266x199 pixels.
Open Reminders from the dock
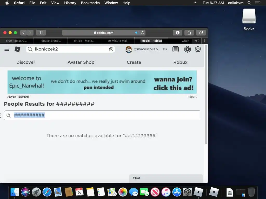point(101,192)
